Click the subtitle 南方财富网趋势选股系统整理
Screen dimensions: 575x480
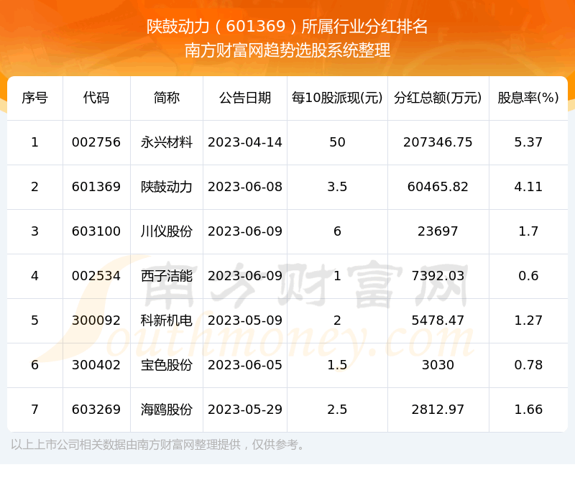287,50
